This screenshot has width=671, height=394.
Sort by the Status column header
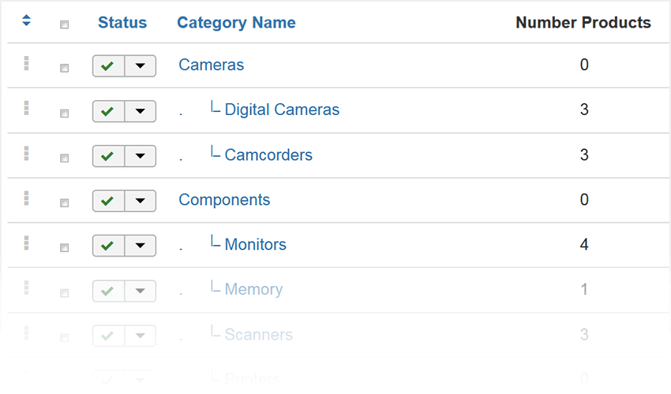122,23
